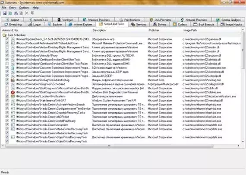Image resolution: width=246 pixels, height=175 pixels.
Task: Switch to the Drivers tab
Action: 160,25
